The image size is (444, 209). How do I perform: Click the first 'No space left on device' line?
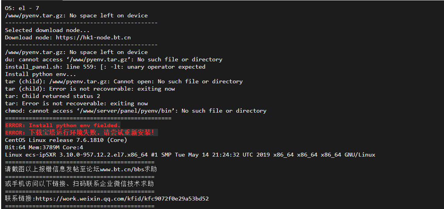(x=76, y=15)
